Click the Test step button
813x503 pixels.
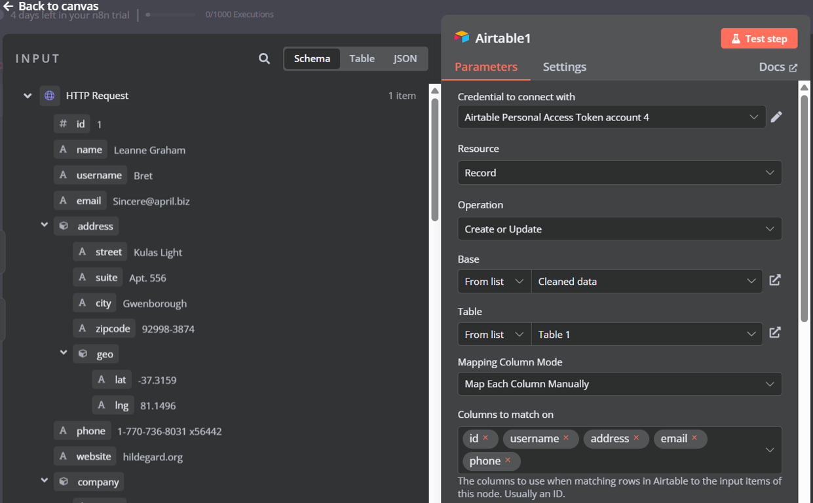point(759,38)
